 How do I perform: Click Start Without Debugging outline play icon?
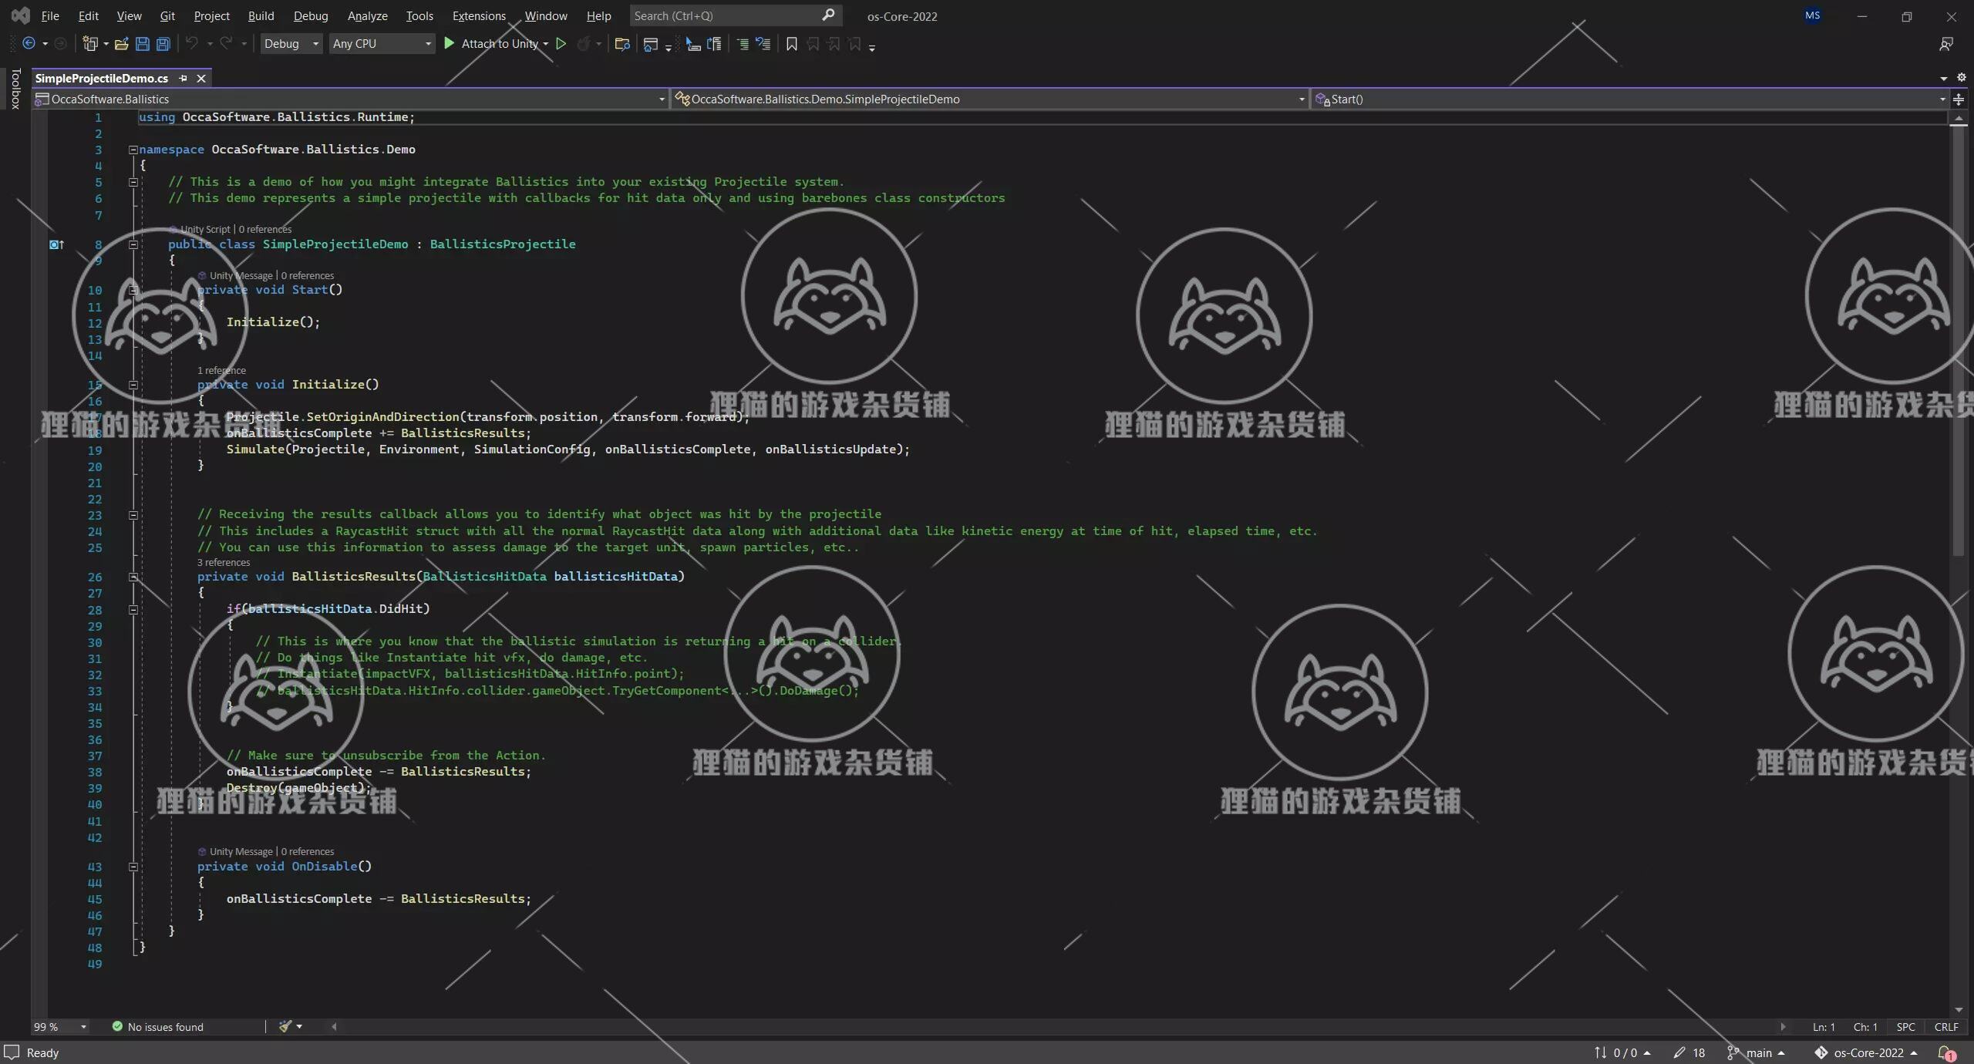(x=561, y=44)
